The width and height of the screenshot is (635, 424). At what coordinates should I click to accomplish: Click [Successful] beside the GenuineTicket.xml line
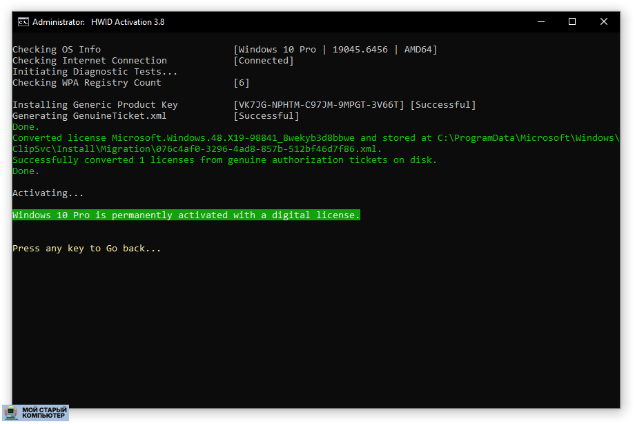click(x=266, y=116)
